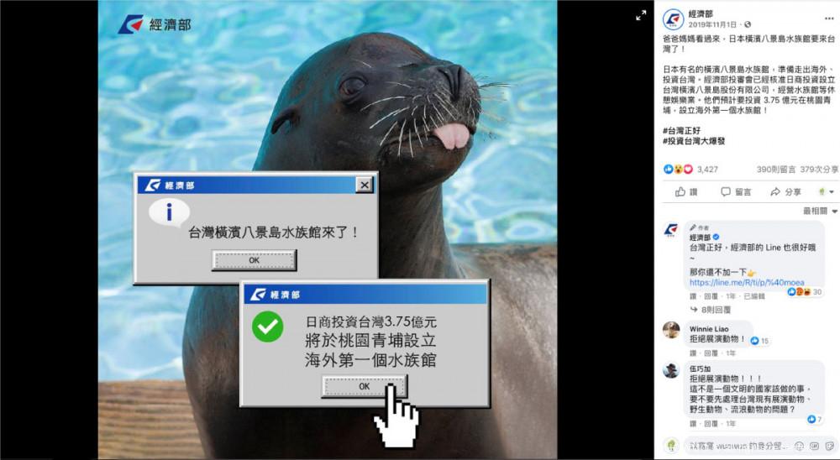
Task: Click the 1年 timestamp on Winnie Liao's comment
Action: [731, 353]
